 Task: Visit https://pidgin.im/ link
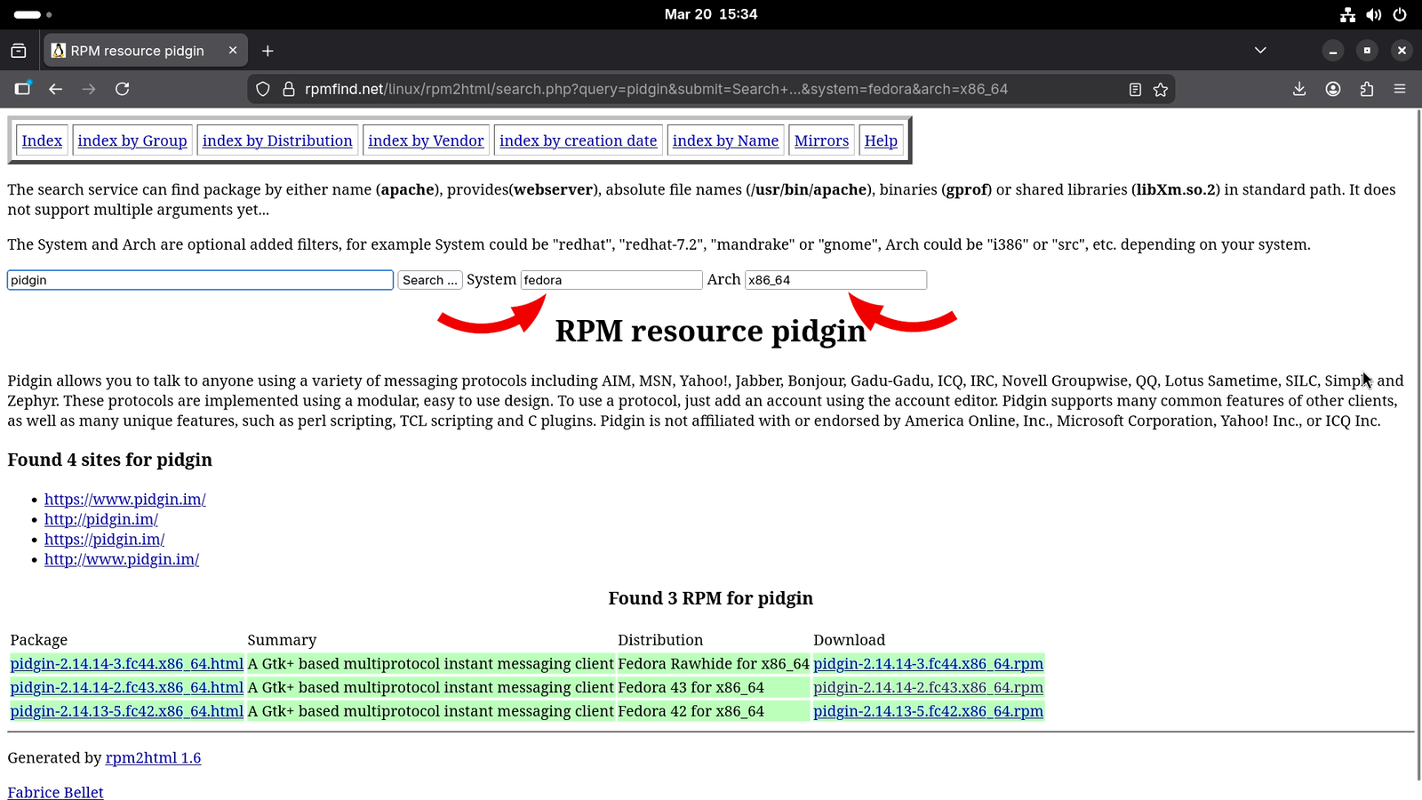click(105, 540)
